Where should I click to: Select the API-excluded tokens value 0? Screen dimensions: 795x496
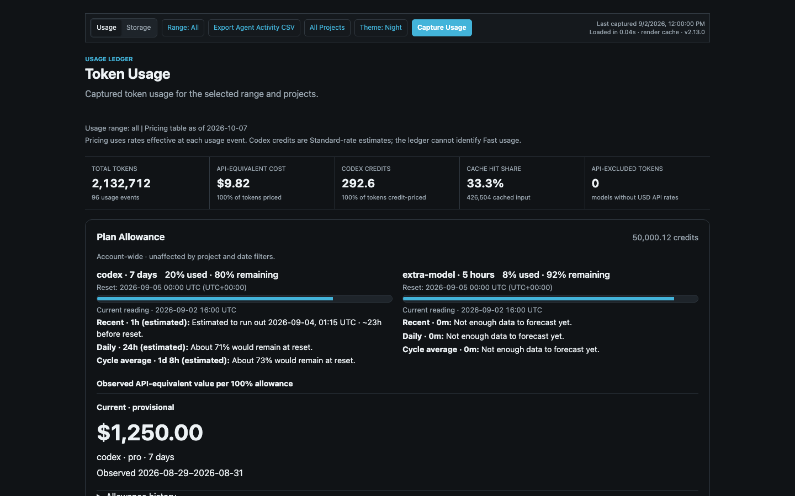coord(595,184)
